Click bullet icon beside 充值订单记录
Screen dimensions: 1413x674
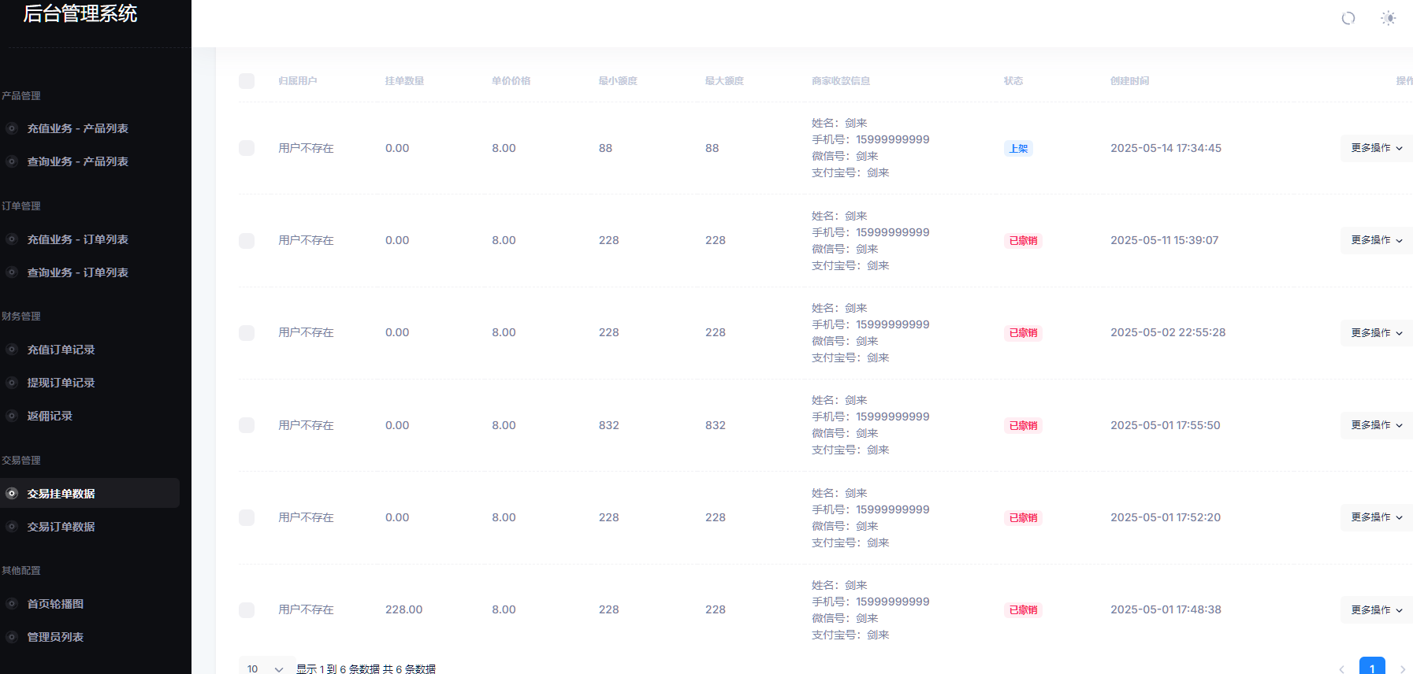coord(12,350)
